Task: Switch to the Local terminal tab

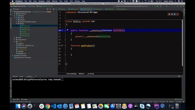Action: tap(21, 76)
